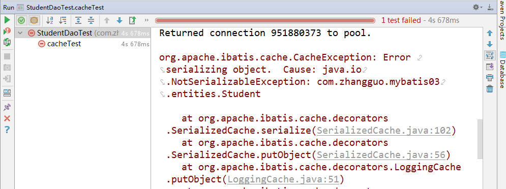Toggle show ignored tests button
Image resolution: width=506 pixels, height=189 pixels.
(34, 21)
